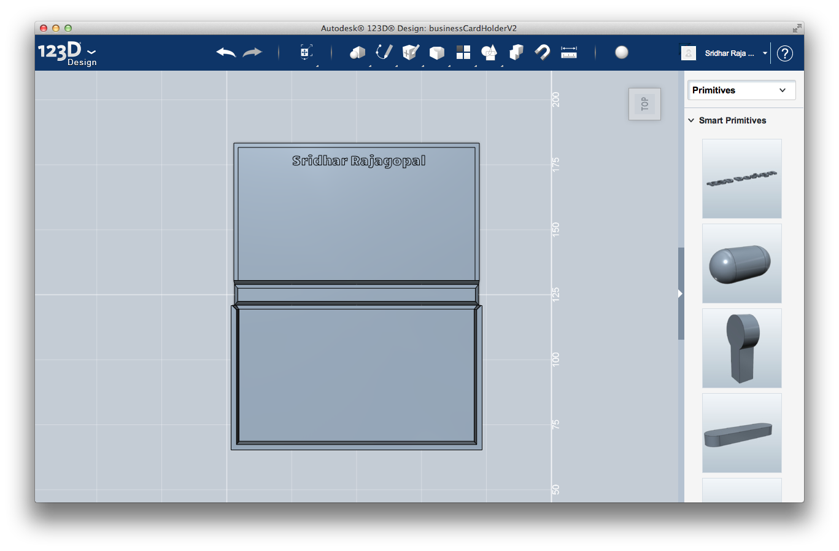Screen dimensions: 839x551
Task: Open the Combine tool
Action: click(516, 53)
